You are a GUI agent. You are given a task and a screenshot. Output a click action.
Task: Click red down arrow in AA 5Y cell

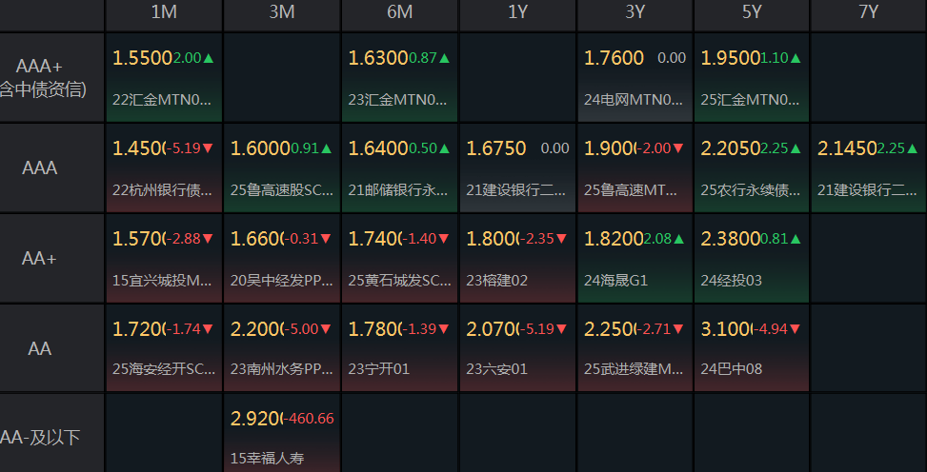(x=796, y=329)
